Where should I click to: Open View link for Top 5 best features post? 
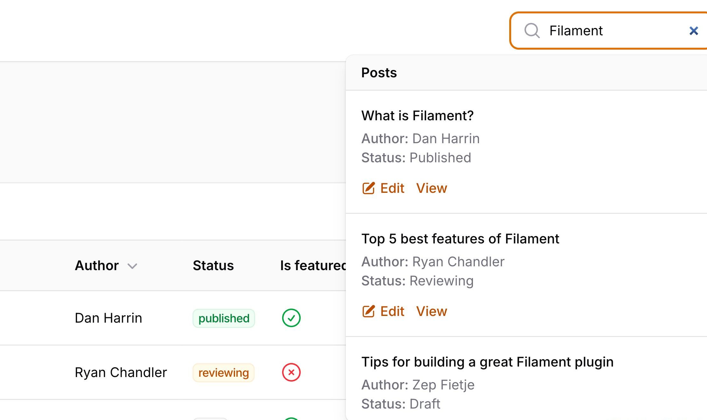(432, 311)
